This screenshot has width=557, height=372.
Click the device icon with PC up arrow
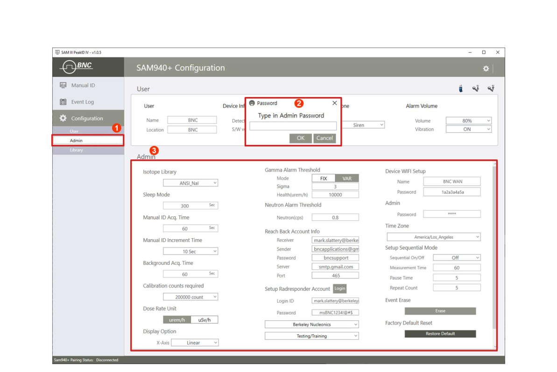[x=491, y=88]
